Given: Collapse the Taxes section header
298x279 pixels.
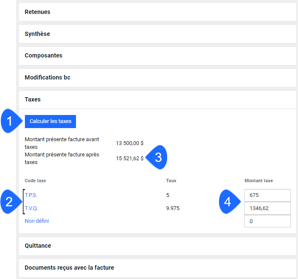Looking at the screenshot, I should point(157,100).
